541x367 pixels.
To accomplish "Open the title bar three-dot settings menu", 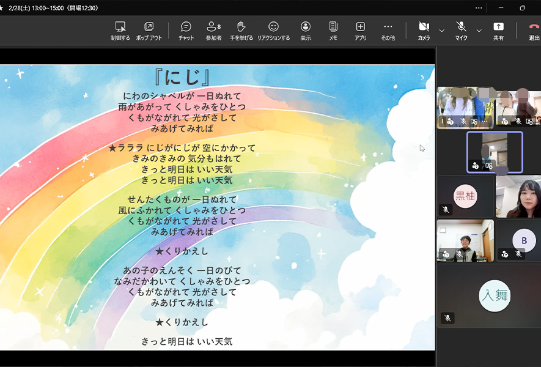I will 479,8.
